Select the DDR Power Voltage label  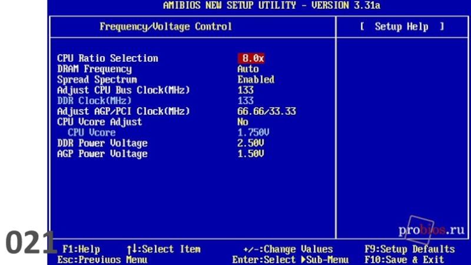pyautogui.click(x=102, y=143)
